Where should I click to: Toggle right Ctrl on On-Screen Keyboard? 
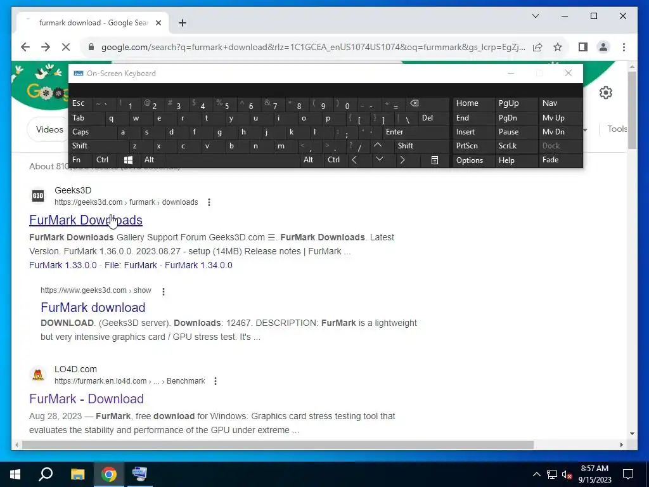pyautogui.click(x=335, y=160)
